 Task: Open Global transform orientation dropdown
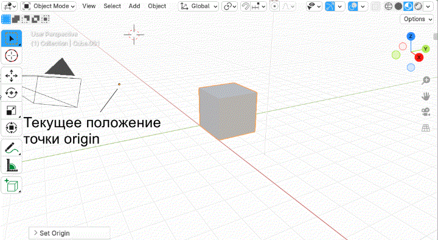click(x=198, y=6)
